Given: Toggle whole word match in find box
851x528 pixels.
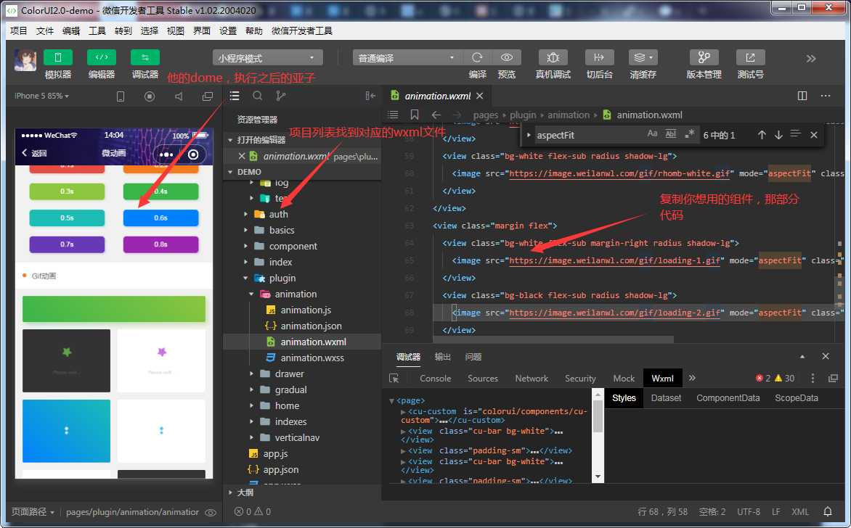Looking at the screenshot, I should tap(671, 134).
